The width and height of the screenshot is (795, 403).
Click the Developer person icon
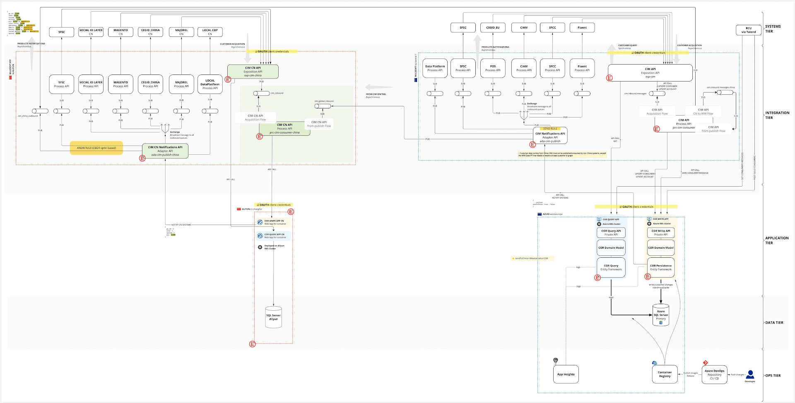[x=750, y=375]
